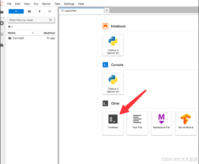Refresh the file browser list
This screenshot has width=199, height=164.
point(50,11)
